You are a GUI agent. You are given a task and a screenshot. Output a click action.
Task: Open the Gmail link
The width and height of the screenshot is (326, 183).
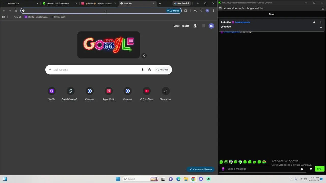(x=176, y=26)
